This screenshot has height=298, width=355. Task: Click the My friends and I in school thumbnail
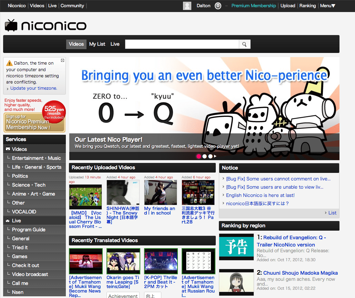coord(161,192)
